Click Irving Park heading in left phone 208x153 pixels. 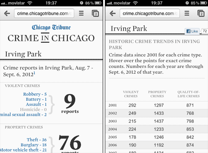coord(23,54)
